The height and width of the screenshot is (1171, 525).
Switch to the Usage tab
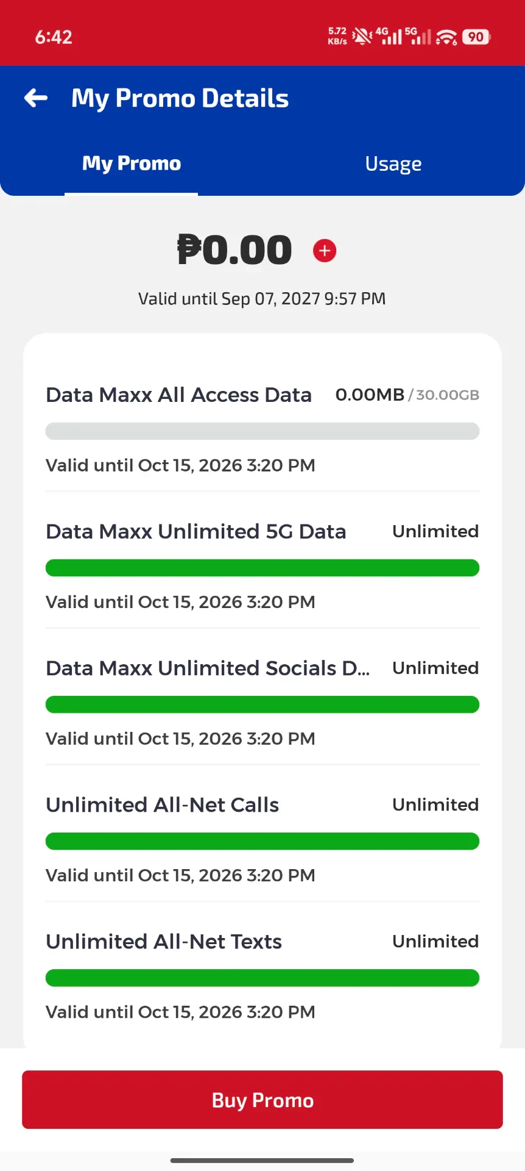click(x=393, y=163)
